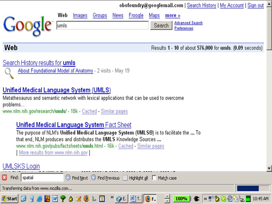The height and width of the screenshot is (204, 272).
Task: Launch FileZilla from quick launch
Action: (47, 199)
